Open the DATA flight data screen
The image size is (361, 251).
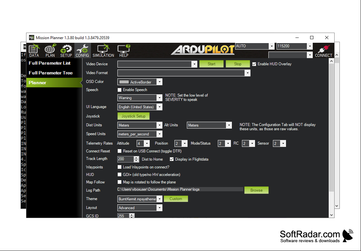(x=34, y=51)
